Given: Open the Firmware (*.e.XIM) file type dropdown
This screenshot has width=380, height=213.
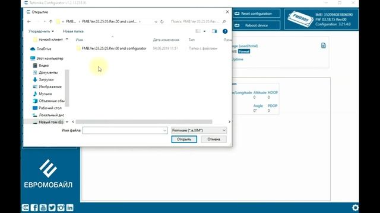Looking at the screenshot, I should click(x=199, y=130).
